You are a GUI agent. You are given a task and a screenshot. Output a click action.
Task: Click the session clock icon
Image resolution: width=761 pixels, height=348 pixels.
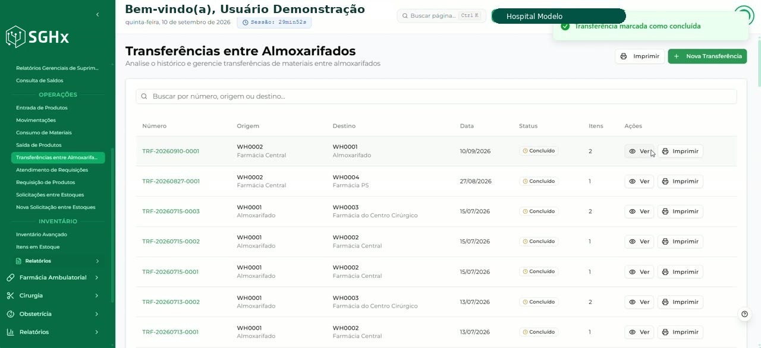[x=246, y=22]
